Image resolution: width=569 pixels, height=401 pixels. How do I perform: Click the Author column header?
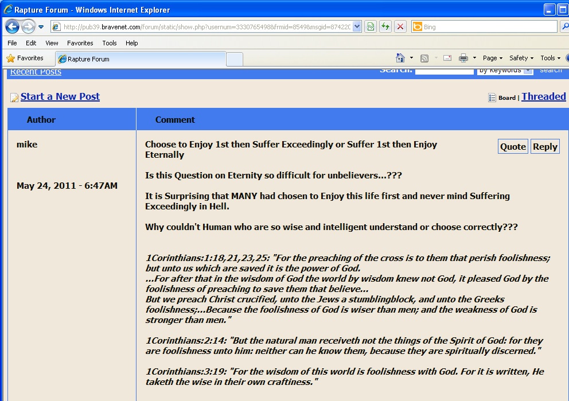click(41, 120)
